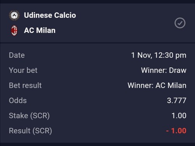The height and width of the screenshot is (146, 195).
Task: Select the 3.777 odds value
Action: (177, 100)
